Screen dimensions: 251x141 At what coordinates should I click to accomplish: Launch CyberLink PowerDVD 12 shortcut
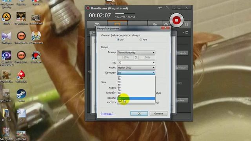click(6, 58)
